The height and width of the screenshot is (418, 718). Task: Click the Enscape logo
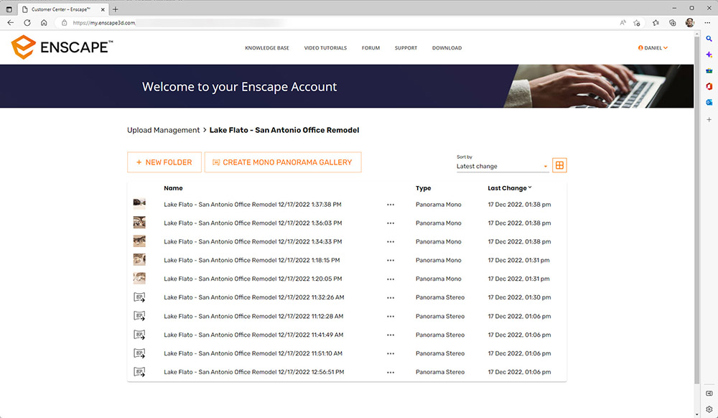click(x=62, y=47)
